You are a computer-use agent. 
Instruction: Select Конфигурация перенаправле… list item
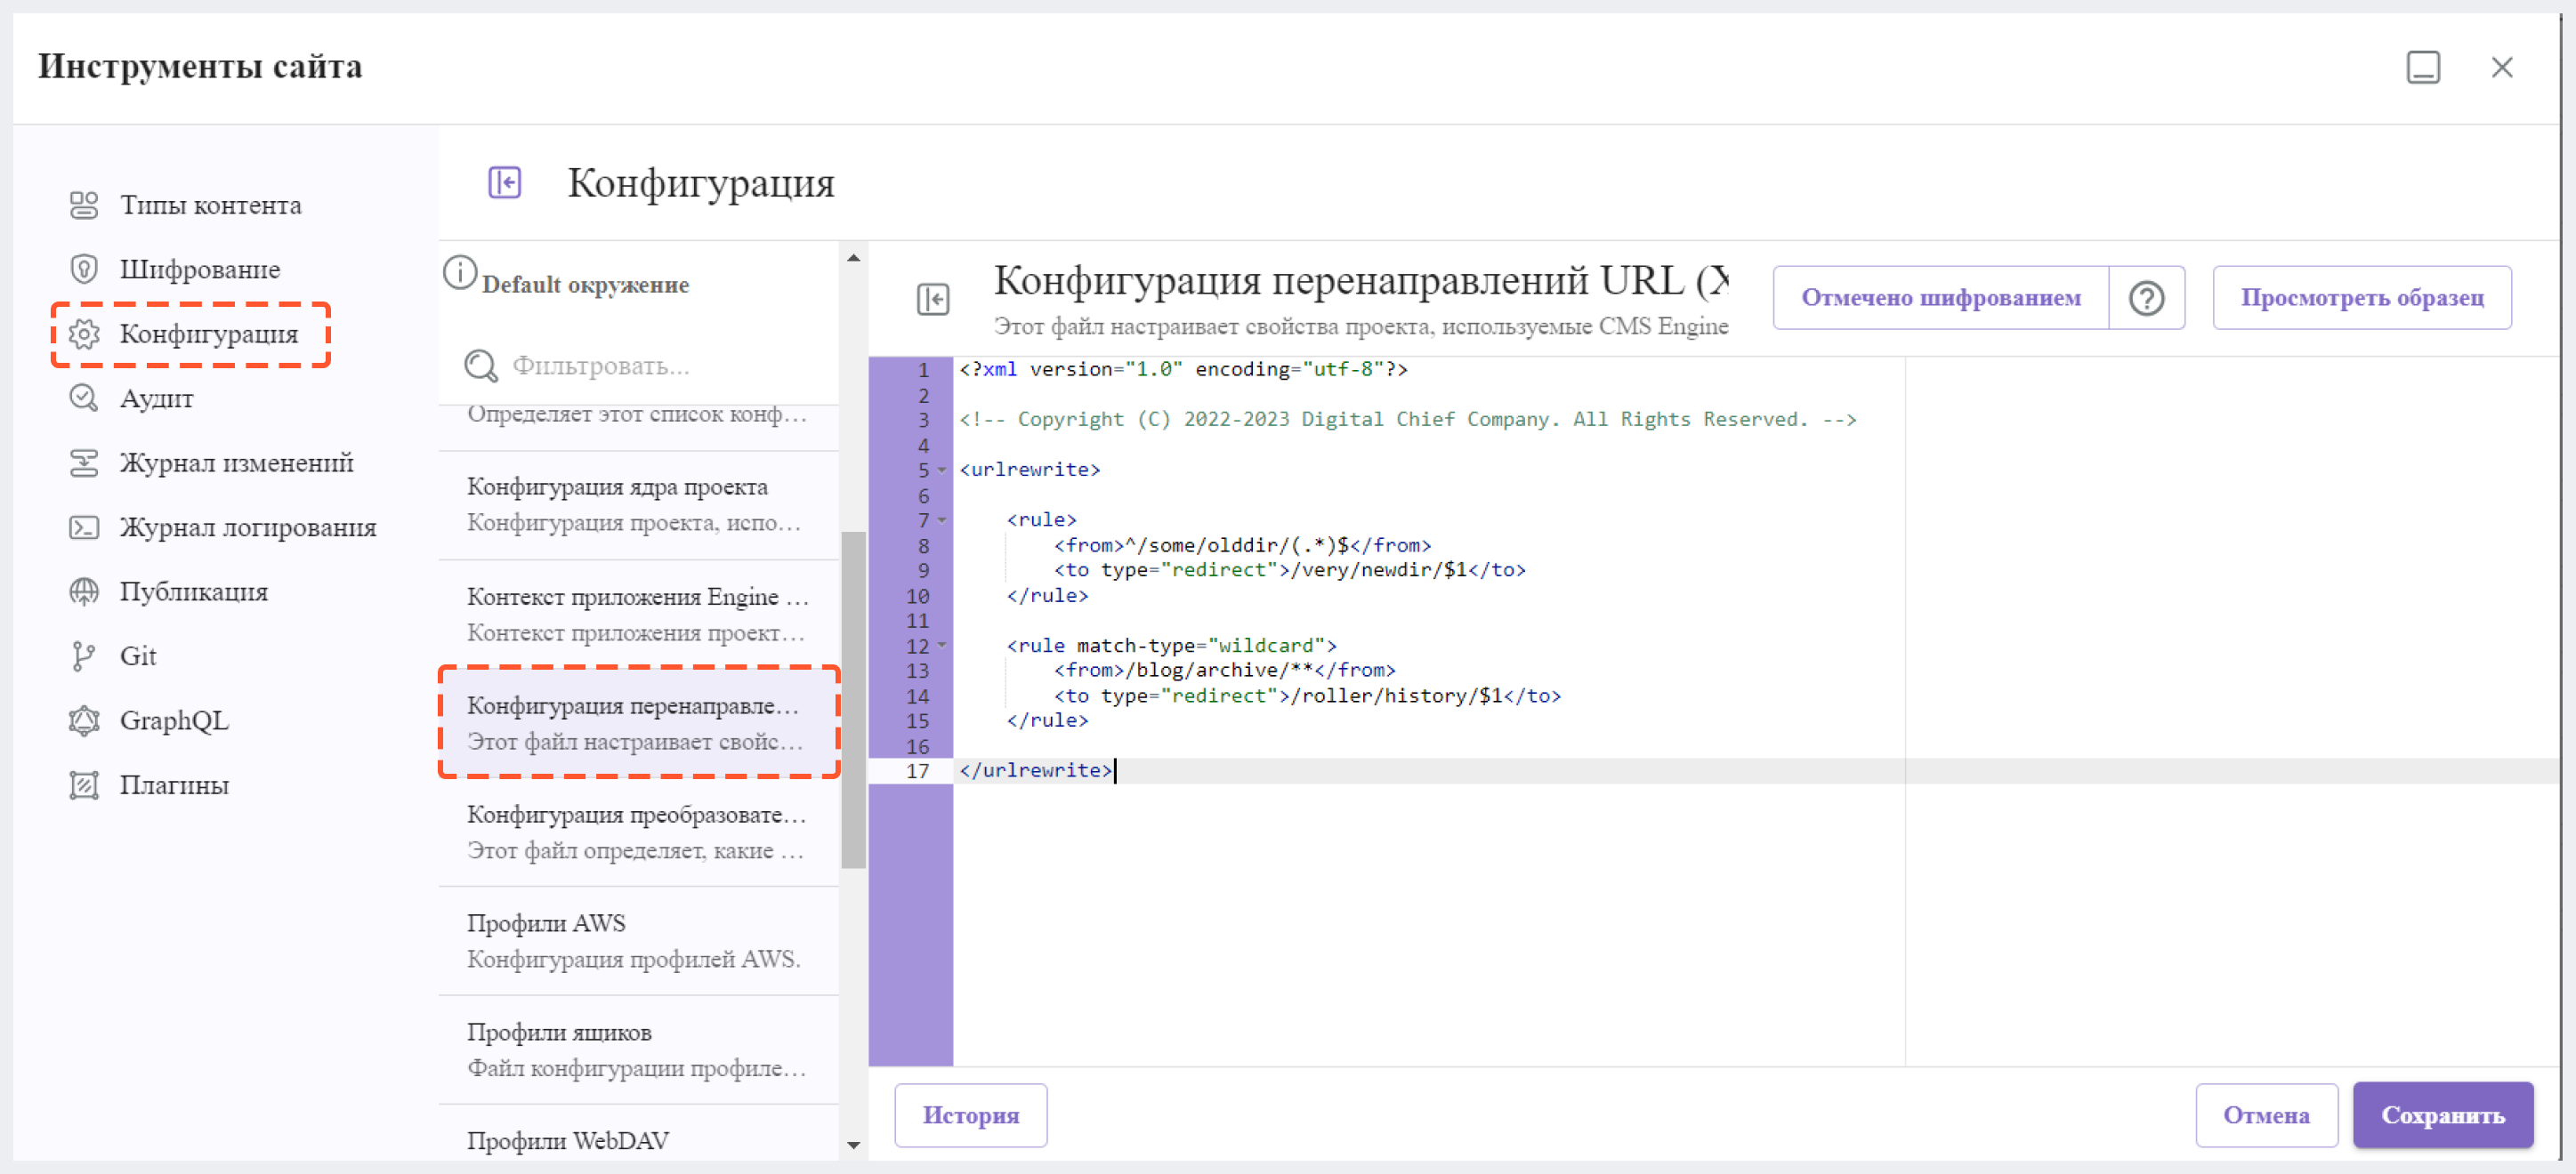click(x=639, y=722)
